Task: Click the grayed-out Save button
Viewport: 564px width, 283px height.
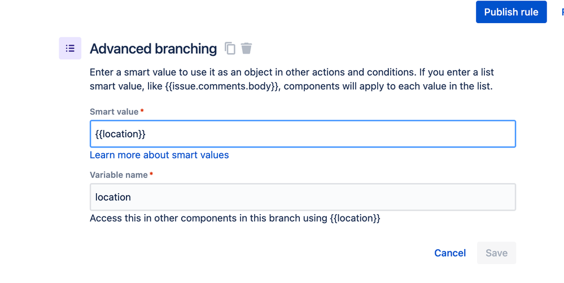Action: tap(496, 253)
